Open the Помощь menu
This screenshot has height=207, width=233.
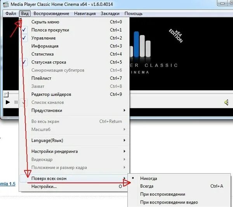coord(134,14)
